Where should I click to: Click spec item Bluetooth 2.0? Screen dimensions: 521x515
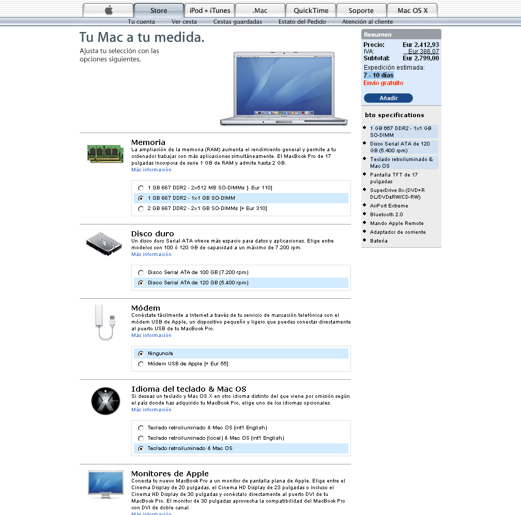387,214
